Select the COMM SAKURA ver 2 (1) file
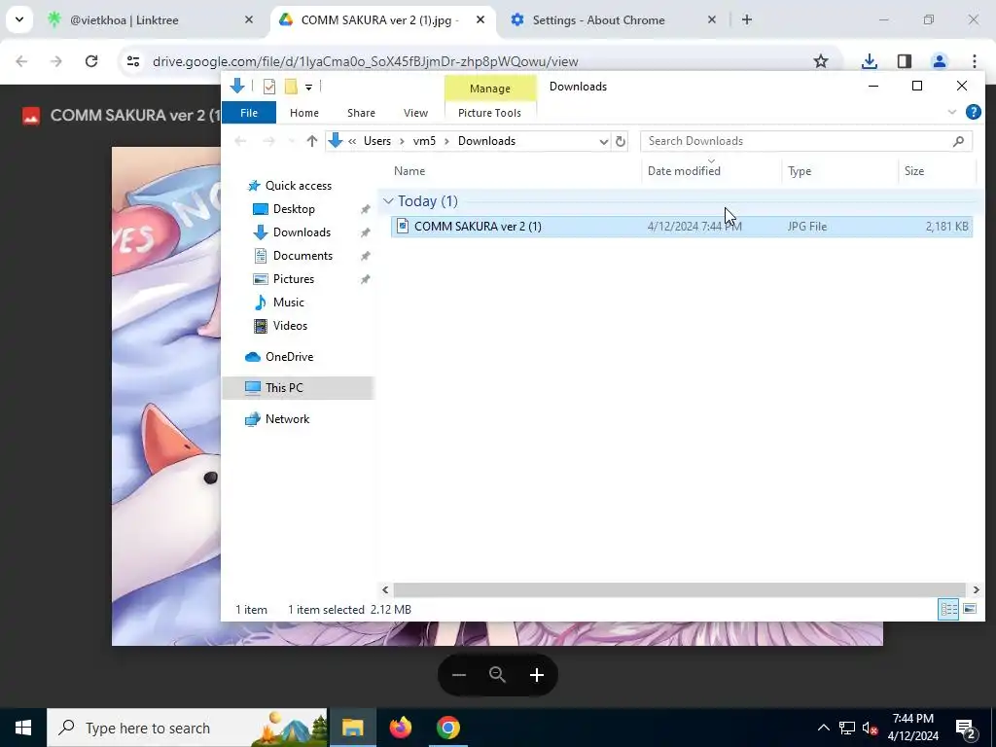 click(x=682, y=226)
